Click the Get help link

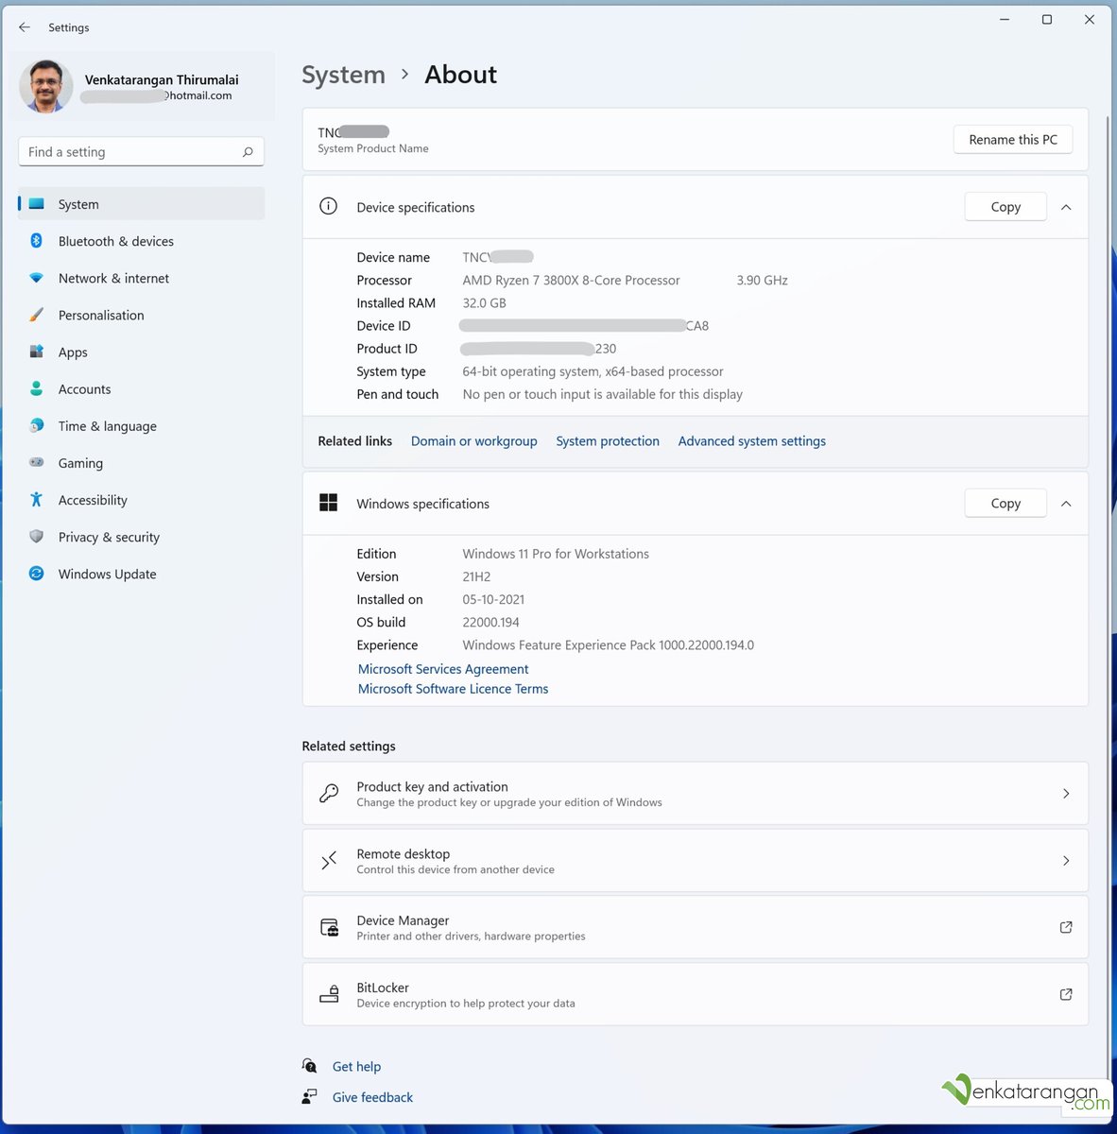356,1066
